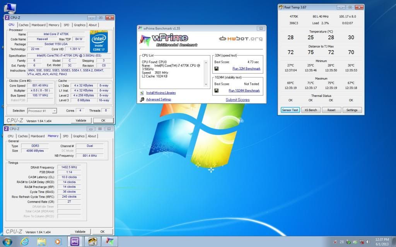
Task: Click the Best Score 4.73 sec value
Action: pos(253,62)
